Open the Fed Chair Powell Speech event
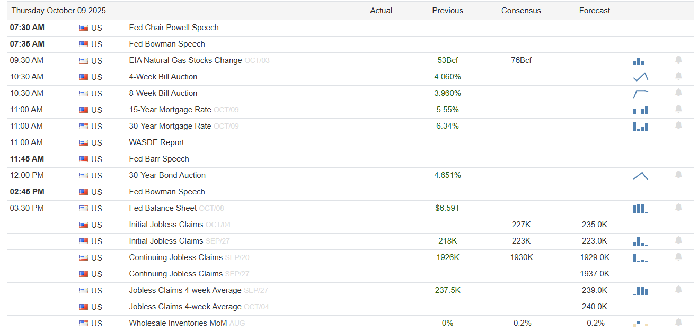The image size is (698, 331). [174, 28]
